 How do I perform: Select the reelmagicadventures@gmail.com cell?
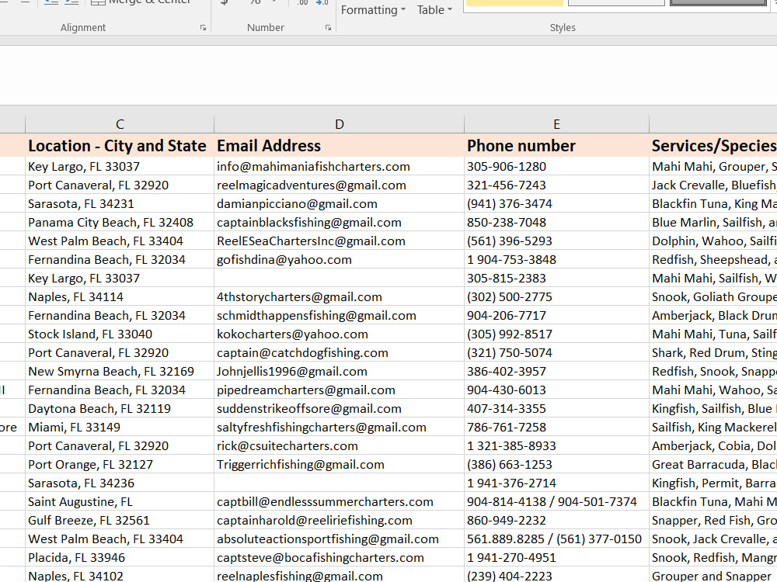tap(339, 185)
